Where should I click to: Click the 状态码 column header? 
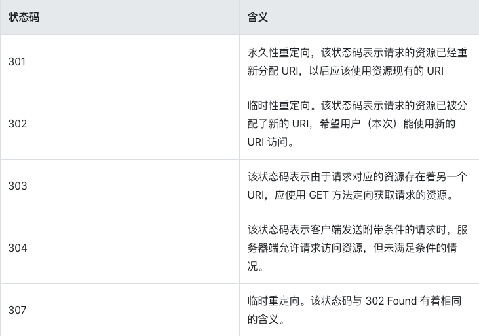pyautogui.click(x=24, y=18)
